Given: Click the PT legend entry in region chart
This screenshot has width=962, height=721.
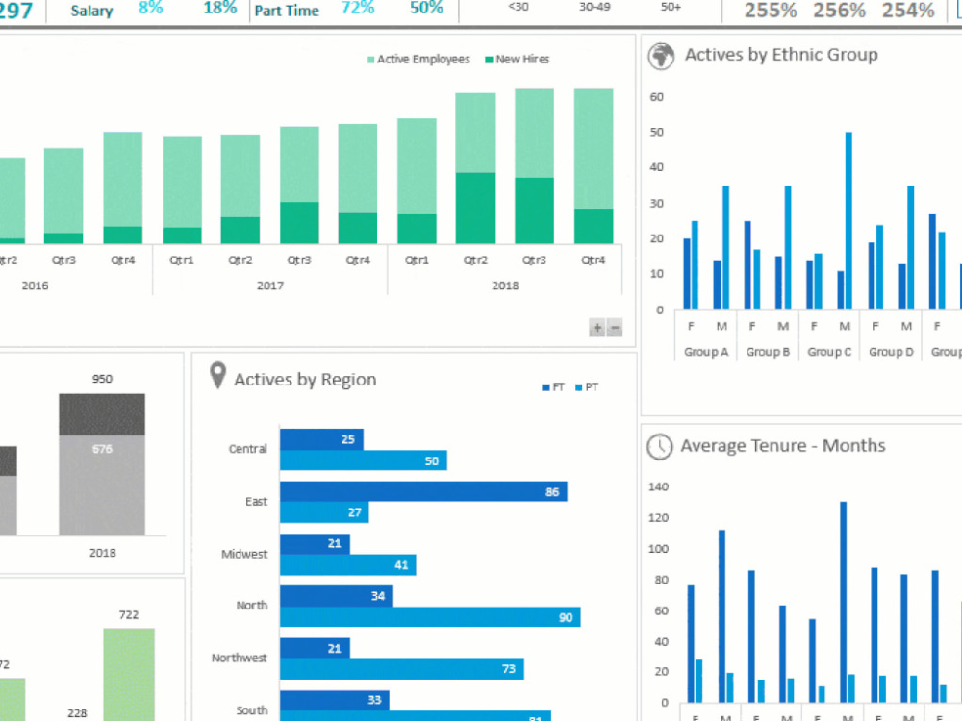Looking at the screenshot, I should pos(587,387).
